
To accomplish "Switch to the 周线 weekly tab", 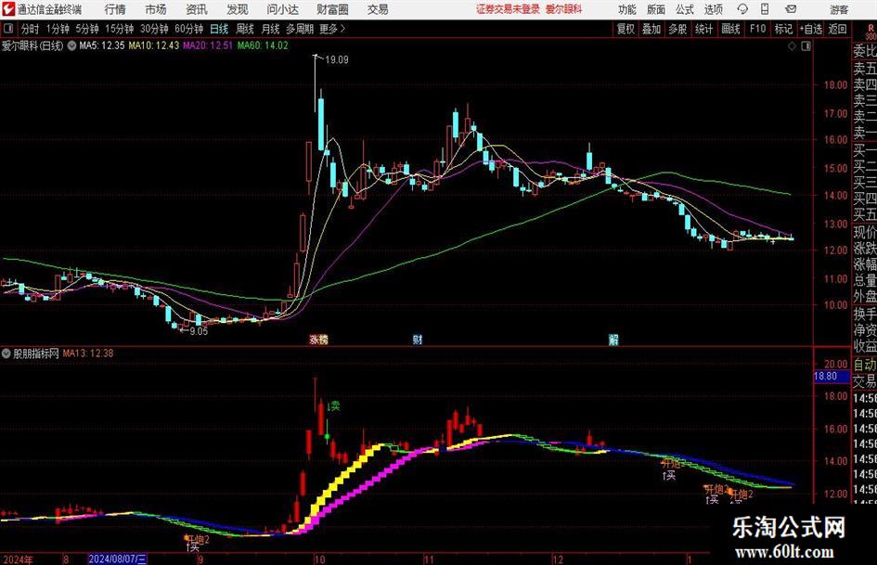I will click(244, 29).
